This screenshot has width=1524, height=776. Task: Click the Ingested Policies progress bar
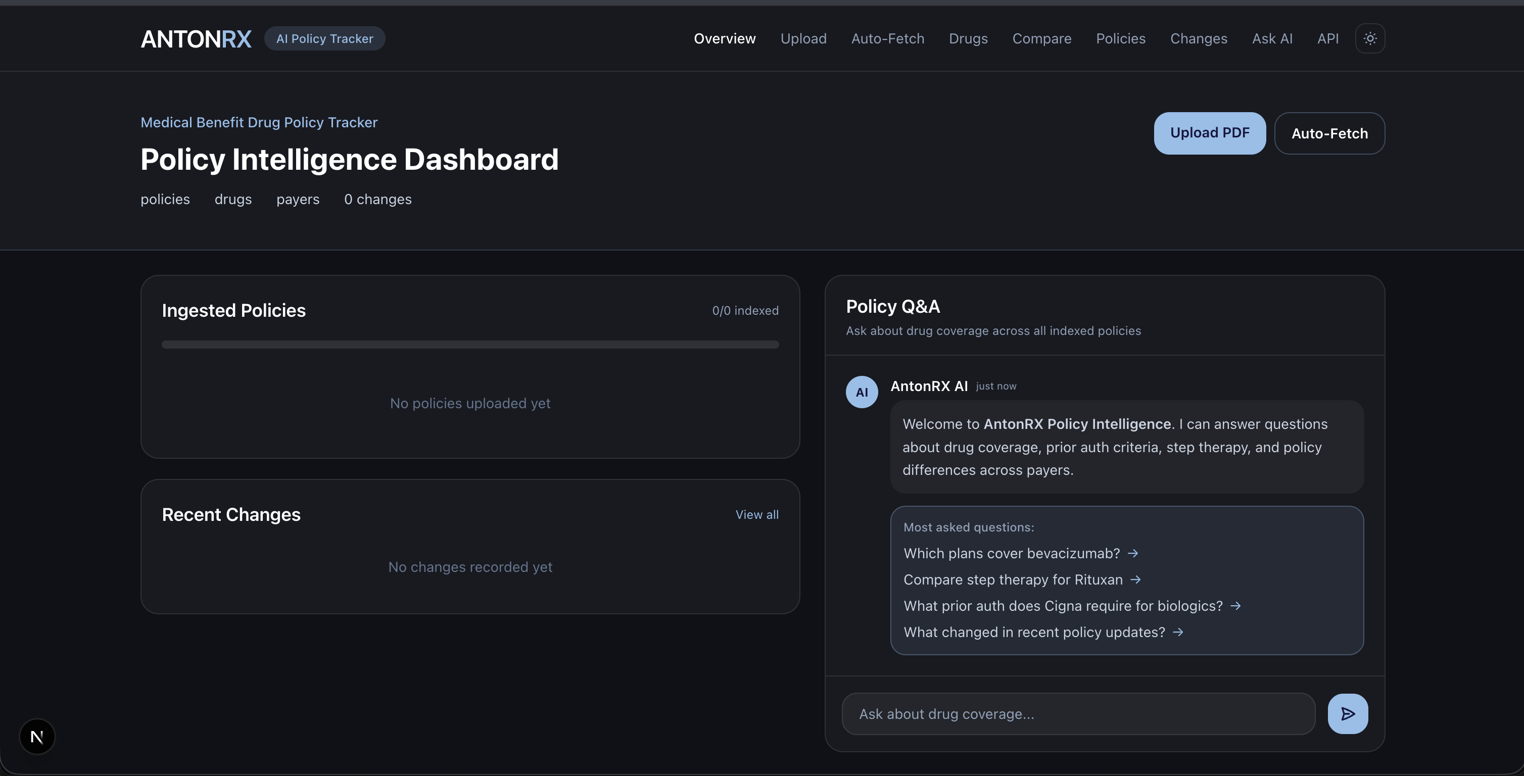tap(470, 344)
